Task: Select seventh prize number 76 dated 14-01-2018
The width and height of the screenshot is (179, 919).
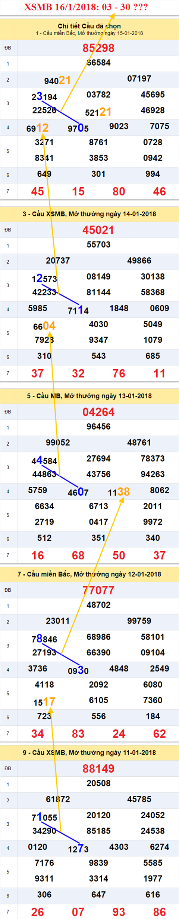Action: click(119, 373)
